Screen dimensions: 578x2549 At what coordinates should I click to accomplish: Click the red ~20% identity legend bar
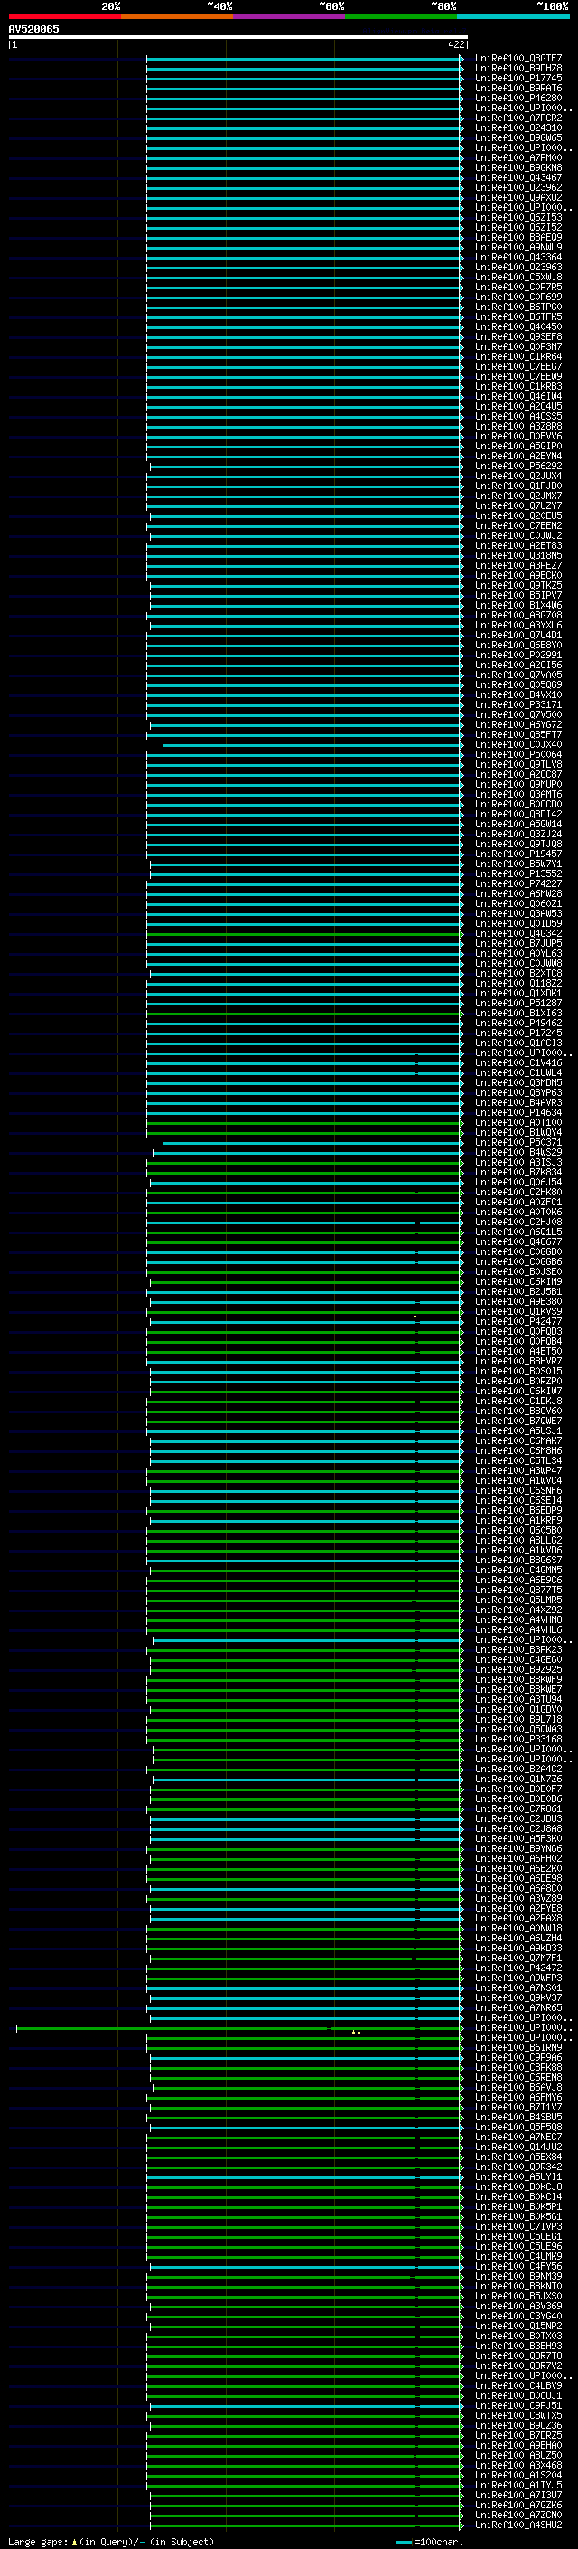(x=64, y=16)
